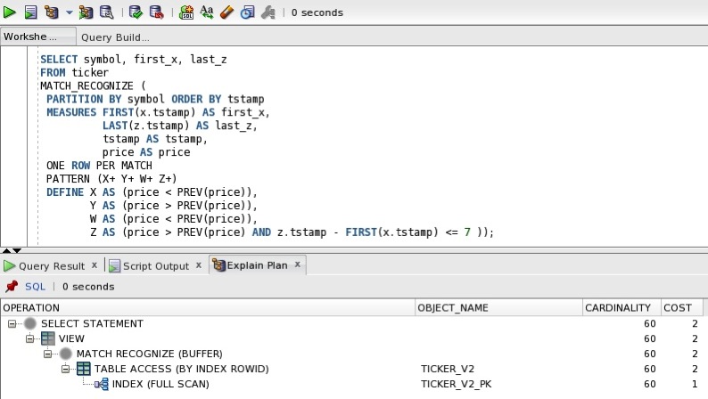708x399 pixels.
Task: Click the MATCH RECOGNIZE grey circle icon
Action: 65,354
